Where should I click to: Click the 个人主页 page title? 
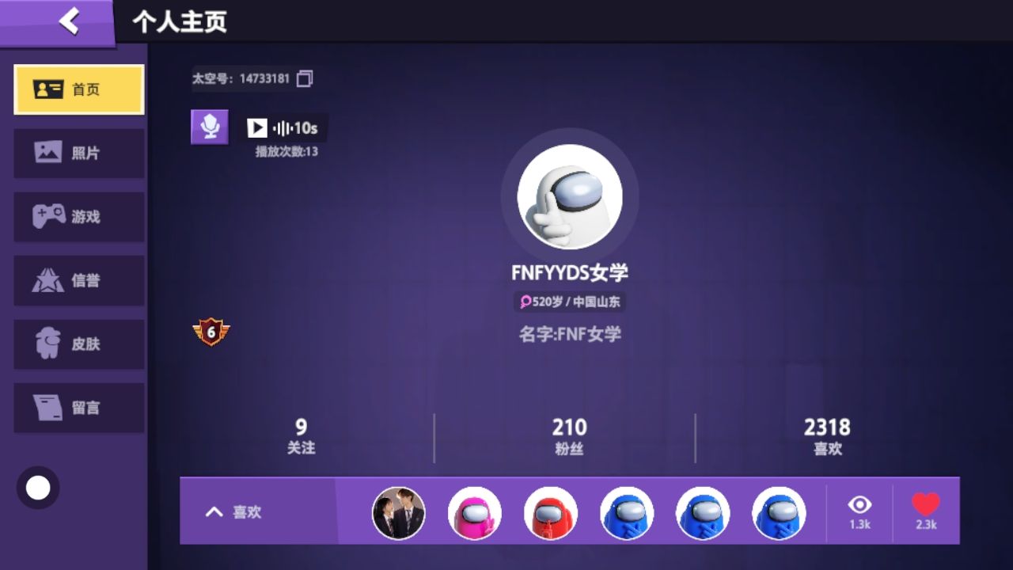180,22
